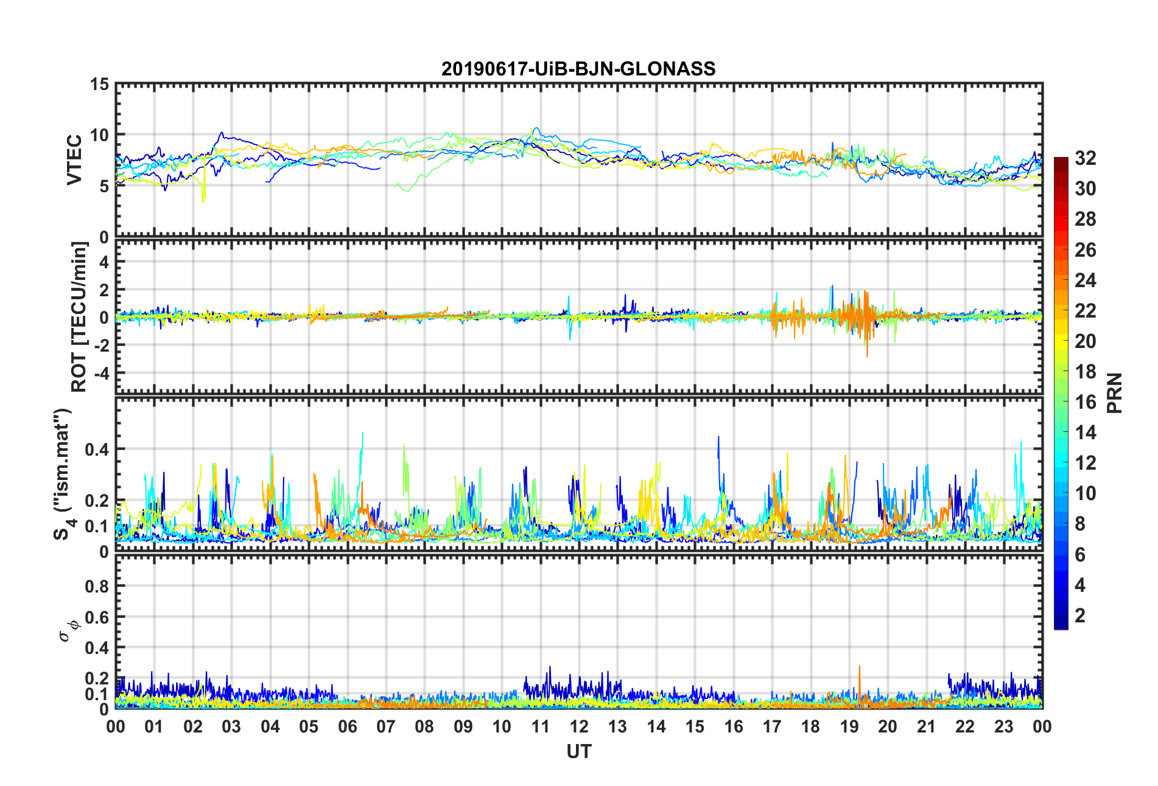Select the "24" label on the PRN colorbar
The height and width of the screenshot is (786, 1158).
tap(1085, 280)
